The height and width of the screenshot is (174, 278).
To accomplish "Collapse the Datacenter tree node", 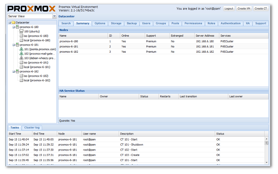I will coord(10,22).
